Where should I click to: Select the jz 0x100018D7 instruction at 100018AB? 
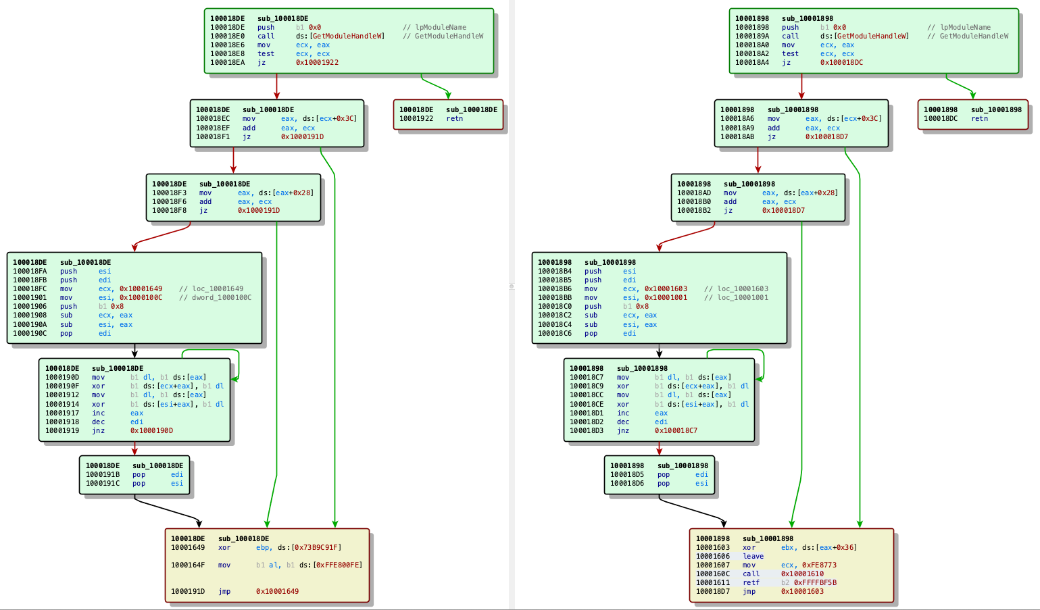[x=785, y=137]
